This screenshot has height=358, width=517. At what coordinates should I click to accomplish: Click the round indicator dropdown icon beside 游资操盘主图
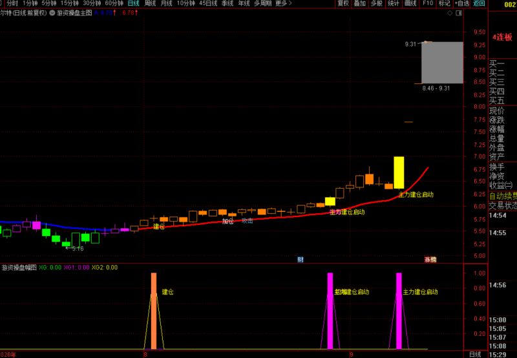[52, 13]
